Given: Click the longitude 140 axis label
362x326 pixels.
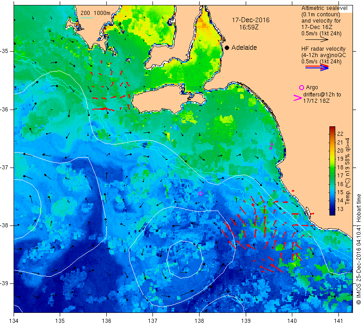Looking at the screenshot, I should tap(292, 321).
